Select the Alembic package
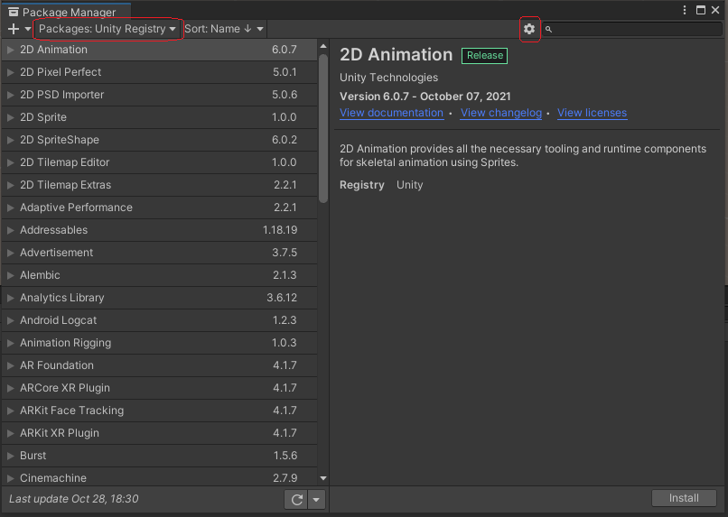Viewport: 728px width, 517px height. pyautogui.click(x=160, y=275)
